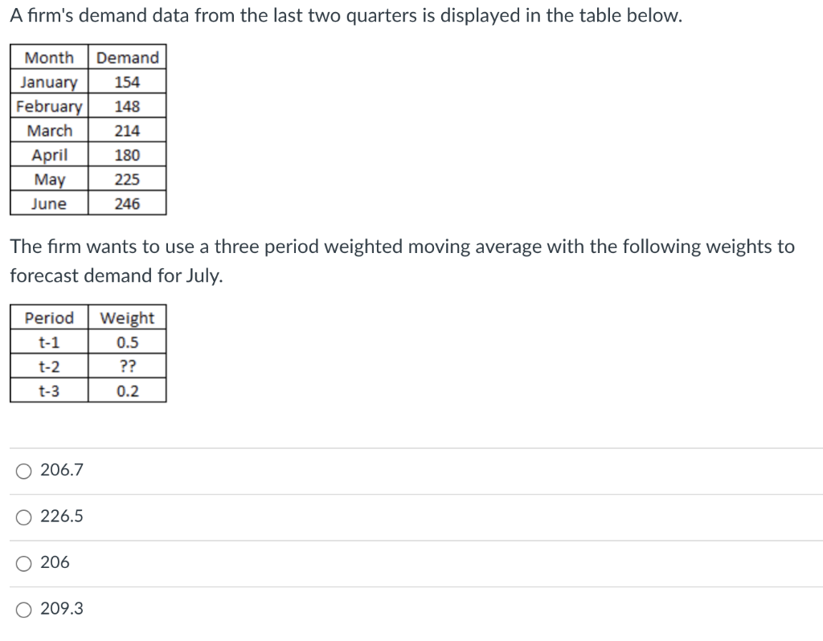Click the Period column header
This screenshot has width=823, height=641.
[48, 318]
